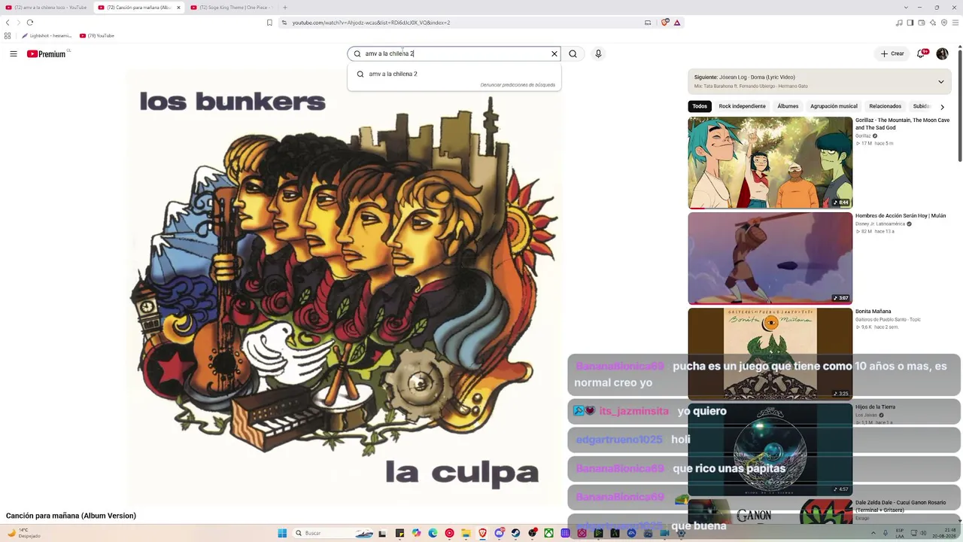Open Brave browser from the taskbar
Viewport: 963px width, 542px height.
click(482, 533)
